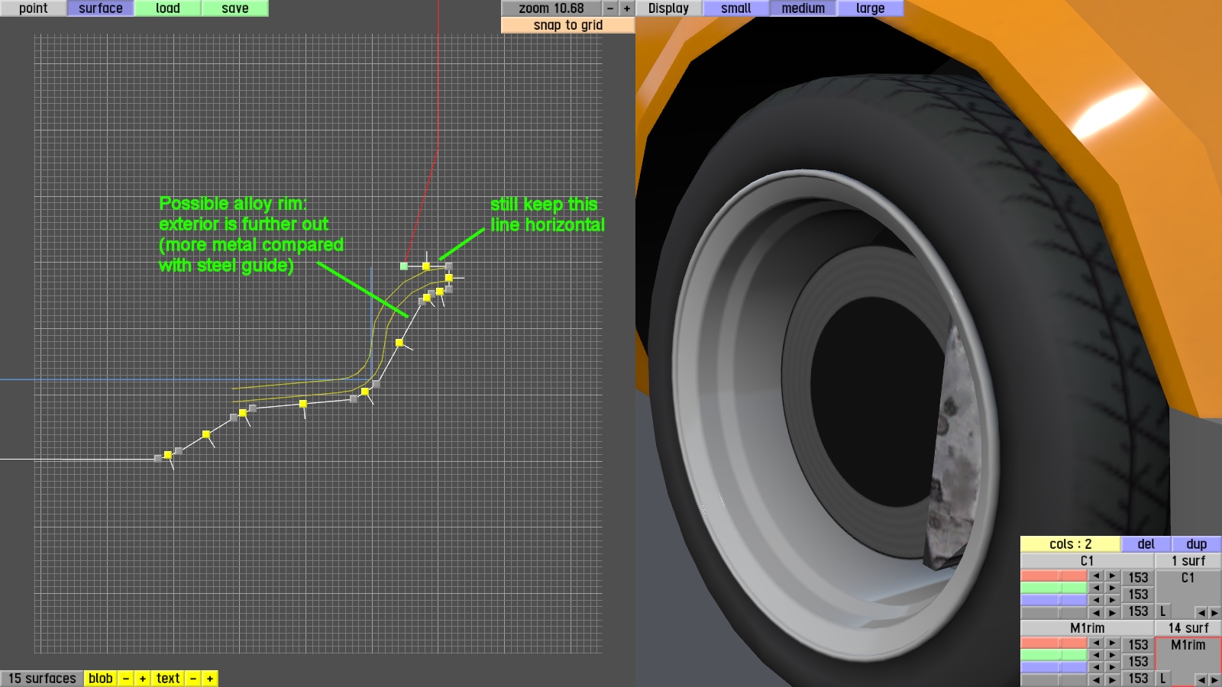
Task: Toggle the L button for C1
Action: pyautogui.click(x=1162, y=611)
